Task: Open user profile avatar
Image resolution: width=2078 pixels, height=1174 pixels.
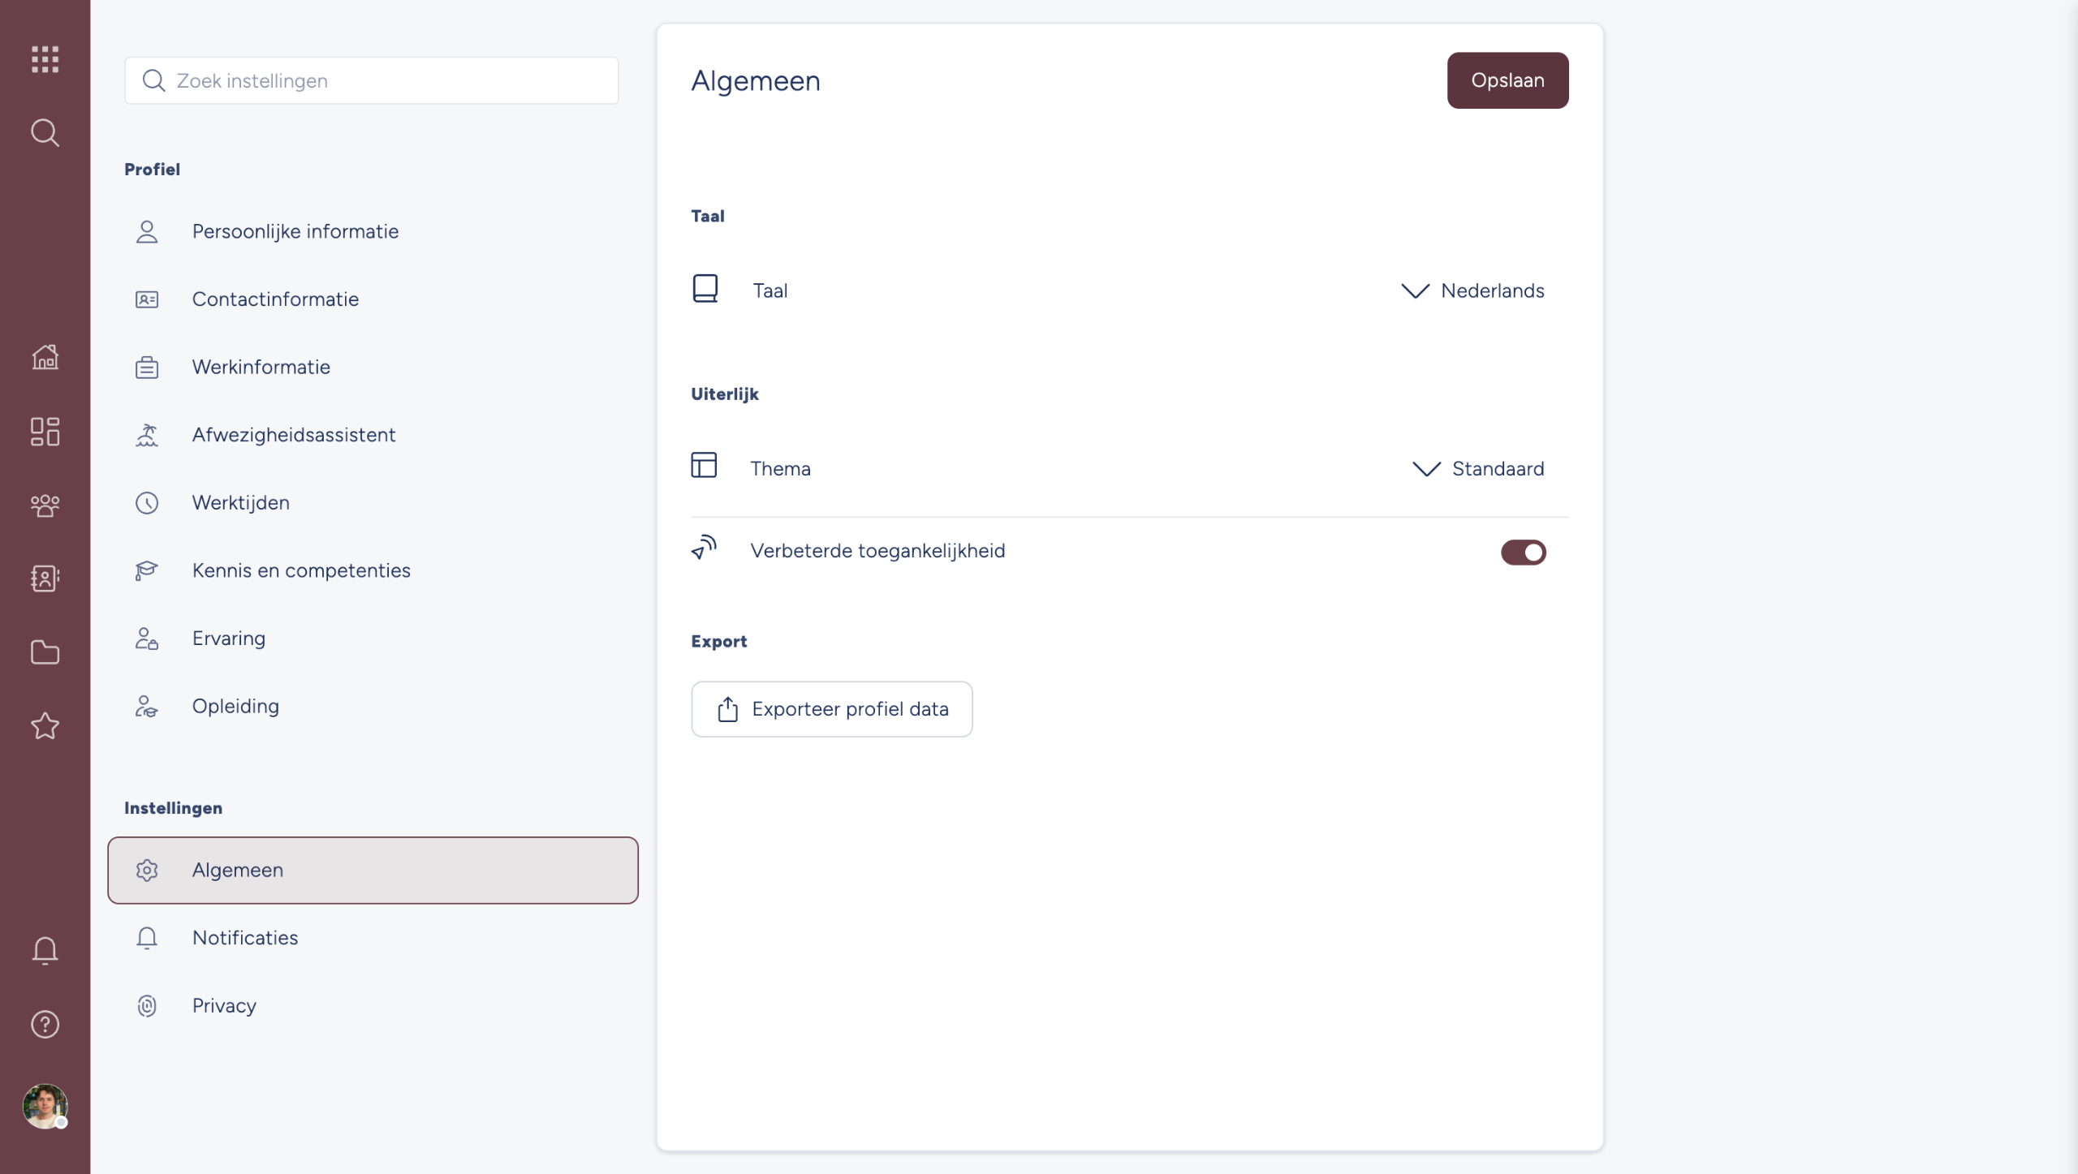Action: [45, 1106]
